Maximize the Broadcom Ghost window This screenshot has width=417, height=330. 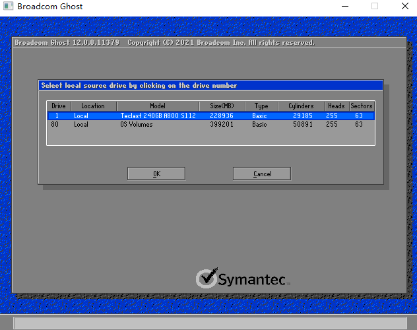(x=375, y=7)
